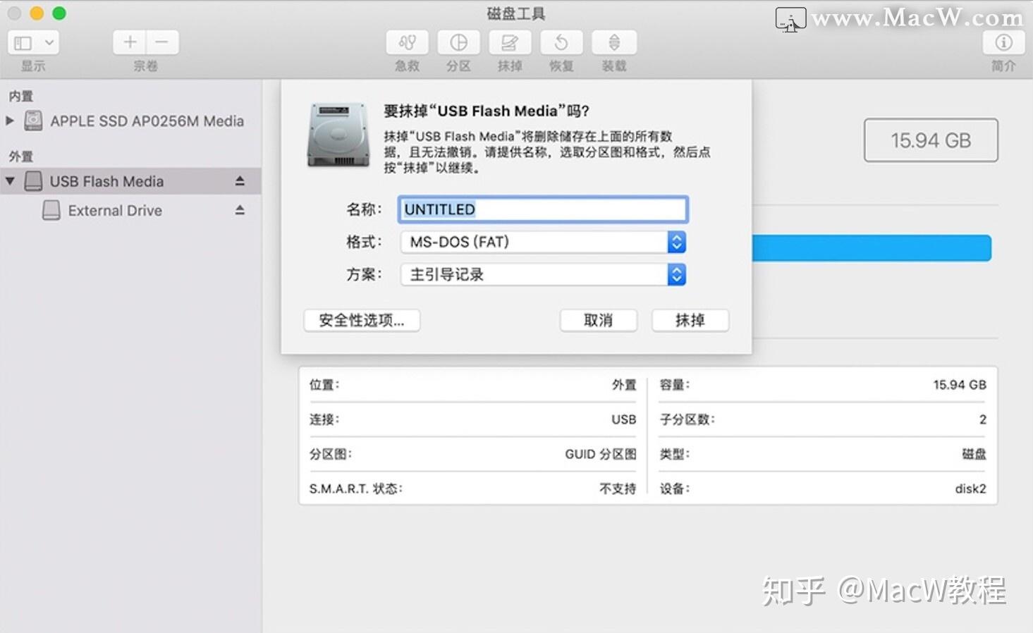Expand the APPLE SSD AP0256M Media disclosure triangle
Screen dimensions: 1033x633
point(10,121)
